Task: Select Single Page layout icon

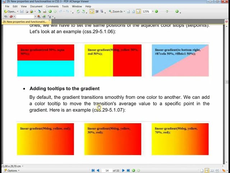Action: (202, 170)
